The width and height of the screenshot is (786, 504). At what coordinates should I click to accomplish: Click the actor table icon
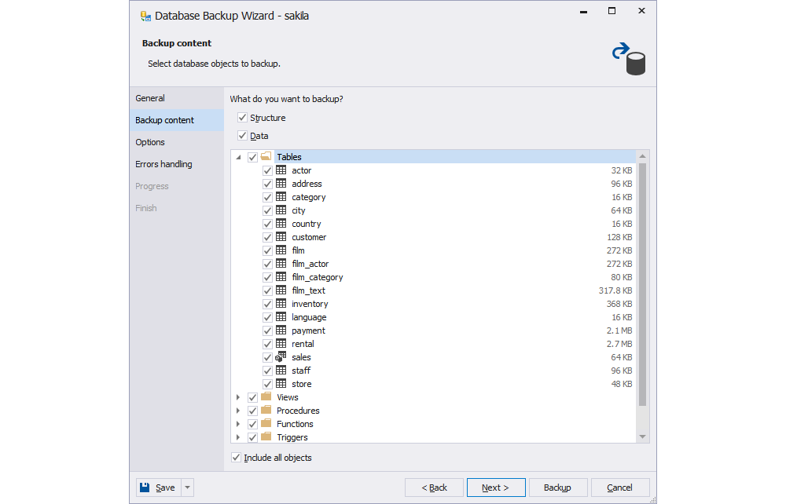click(x=281, y=170)
